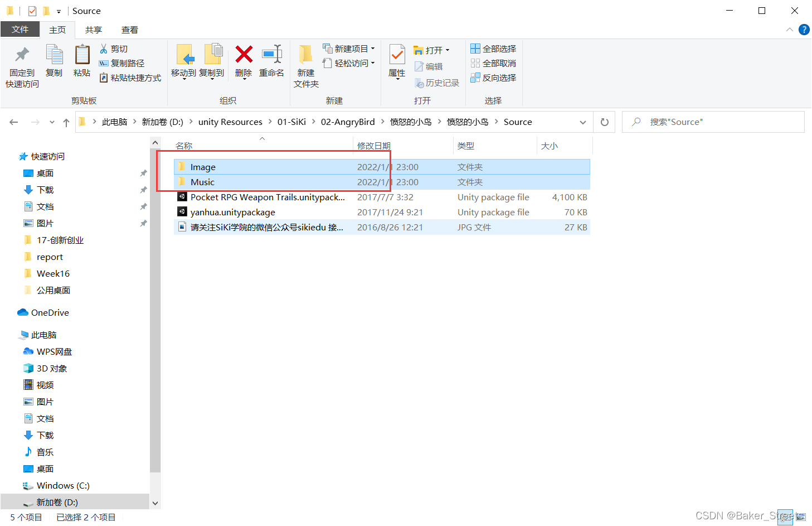Open the File (文件) tab
The image size is (812, 526).
(20, 30)
